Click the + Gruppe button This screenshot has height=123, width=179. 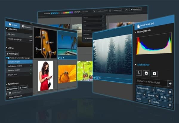coord(23,87)
